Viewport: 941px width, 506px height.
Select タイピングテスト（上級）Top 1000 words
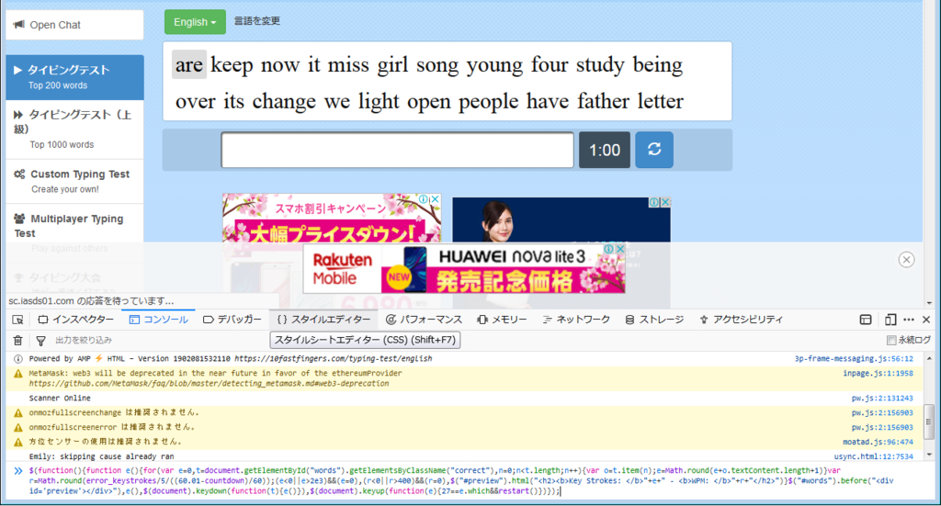(74, 129)
